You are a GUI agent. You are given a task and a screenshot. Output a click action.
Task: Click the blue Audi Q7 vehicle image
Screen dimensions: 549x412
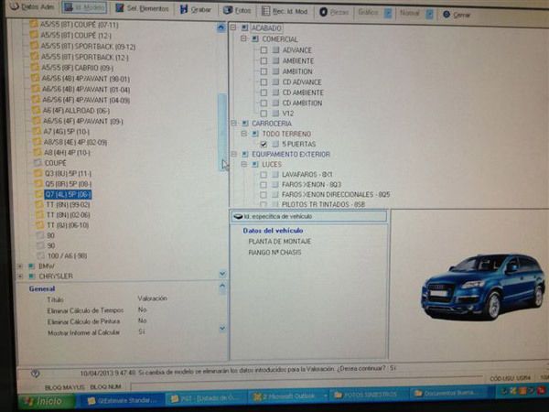(x=483, y=287)
